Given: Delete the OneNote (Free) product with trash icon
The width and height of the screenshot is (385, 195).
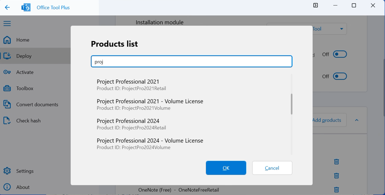Looking at the screenshot, I should pos(336,190).
